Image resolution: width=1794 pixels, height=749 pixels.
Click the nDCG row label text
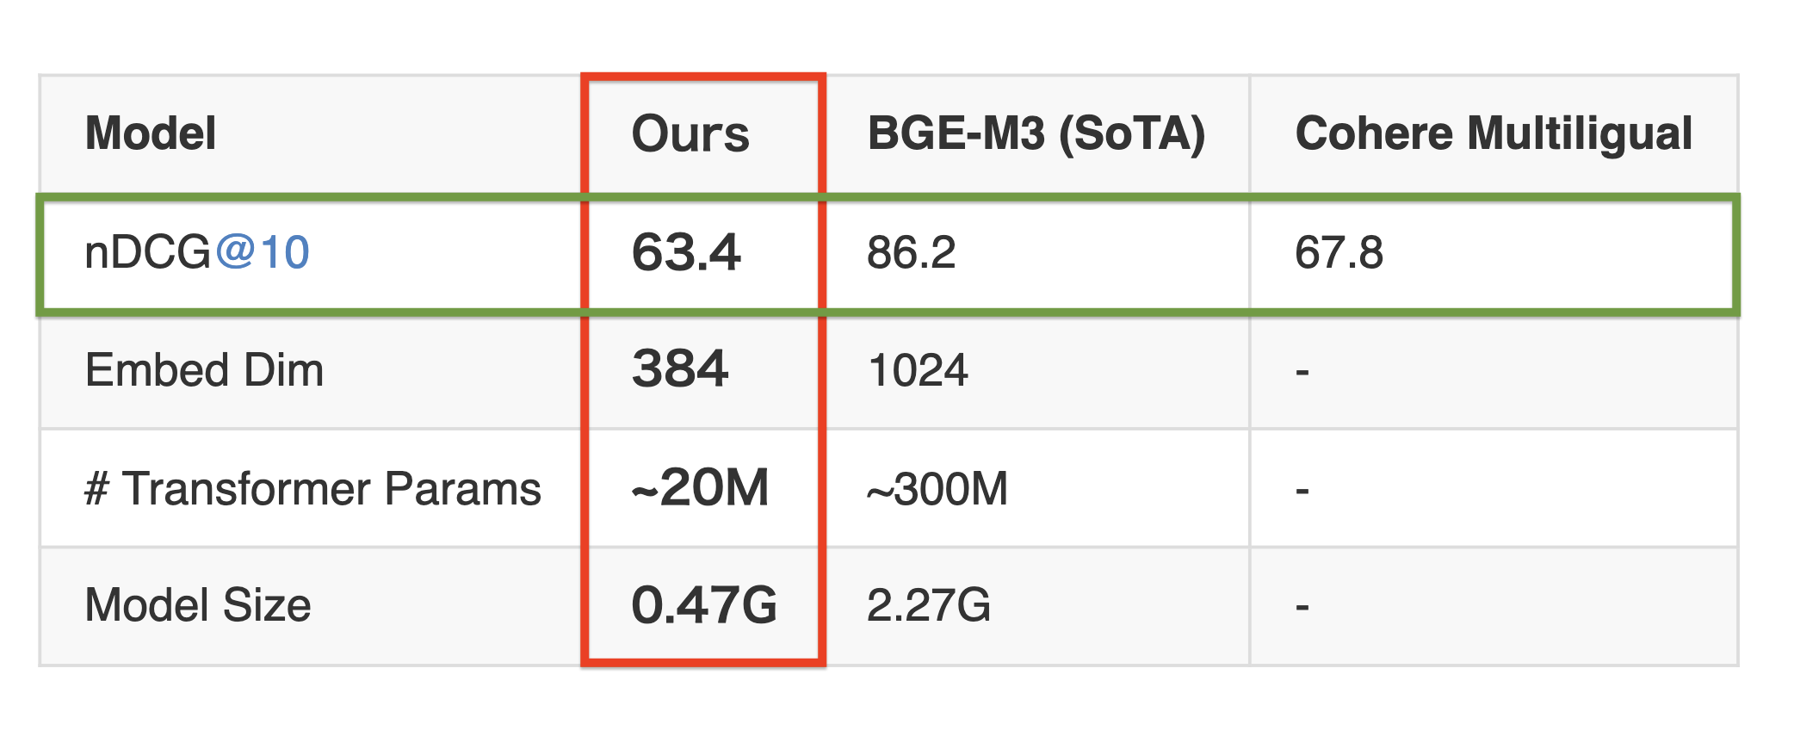tap(147, 253)
